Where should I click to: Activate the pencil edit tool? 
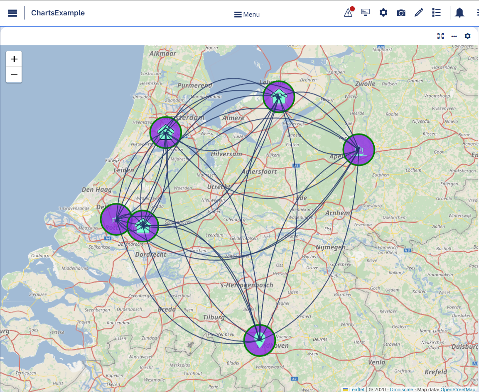click(418, 12)
